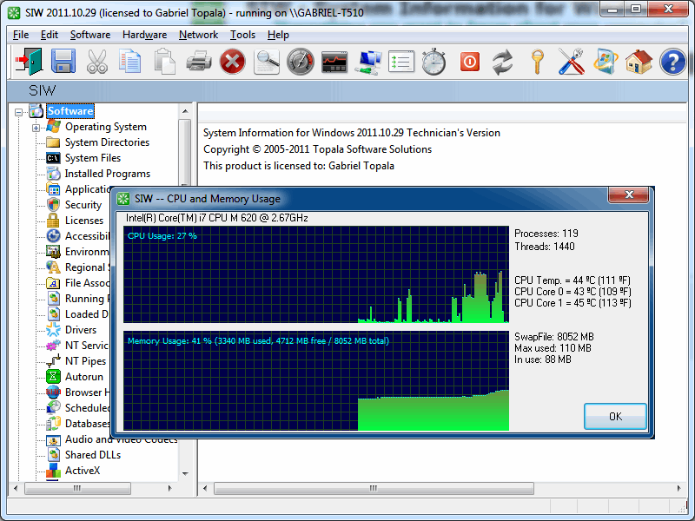Click the red Stop X toolbar icon
This screenshot has width=695, height=521.
point(232,62)
